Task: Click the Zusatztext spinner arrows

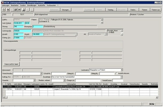Action: [x=122, y=77]
